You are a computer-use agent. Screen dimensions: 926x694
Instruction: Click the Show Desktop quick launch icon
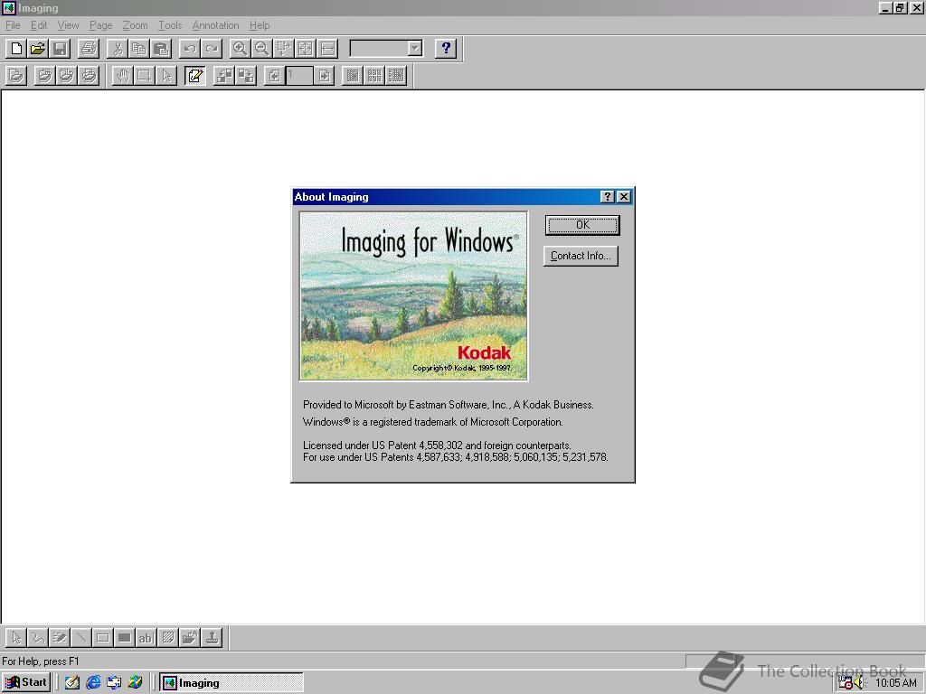click(72, 683)
